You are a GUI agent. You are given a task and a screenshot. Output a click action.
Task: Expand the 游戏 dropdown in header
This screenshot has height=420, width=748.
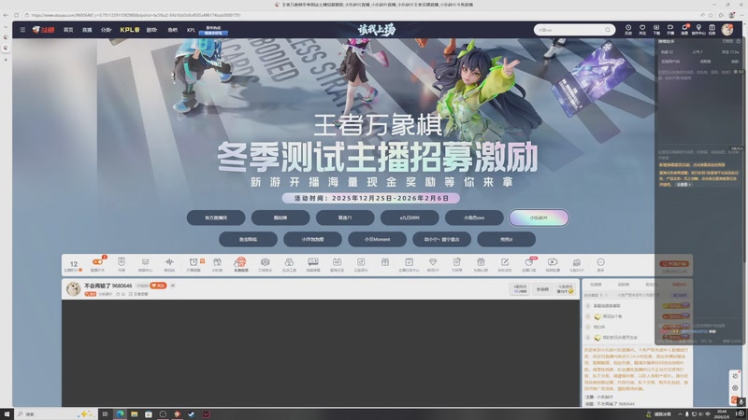[x=152, y=30]
